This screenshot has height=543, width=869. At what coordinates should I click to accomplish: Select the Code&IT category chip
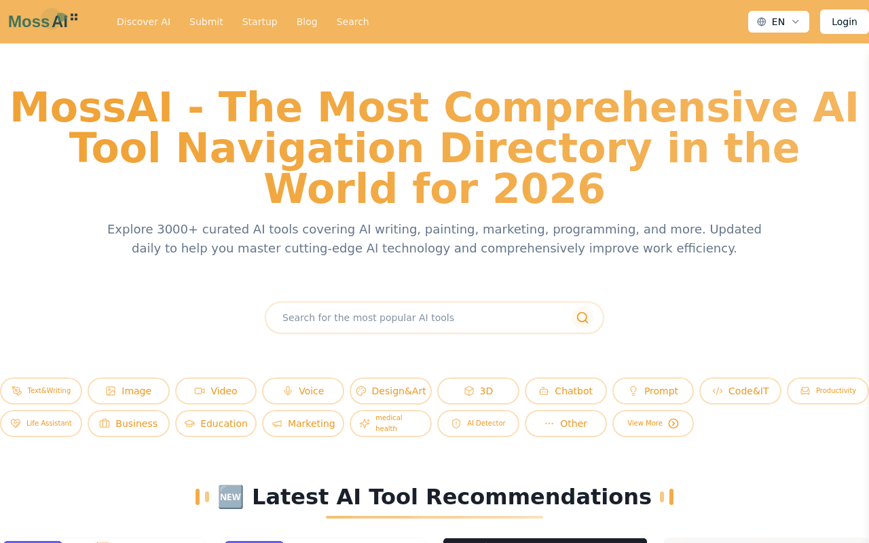click(x=741, y=391)
